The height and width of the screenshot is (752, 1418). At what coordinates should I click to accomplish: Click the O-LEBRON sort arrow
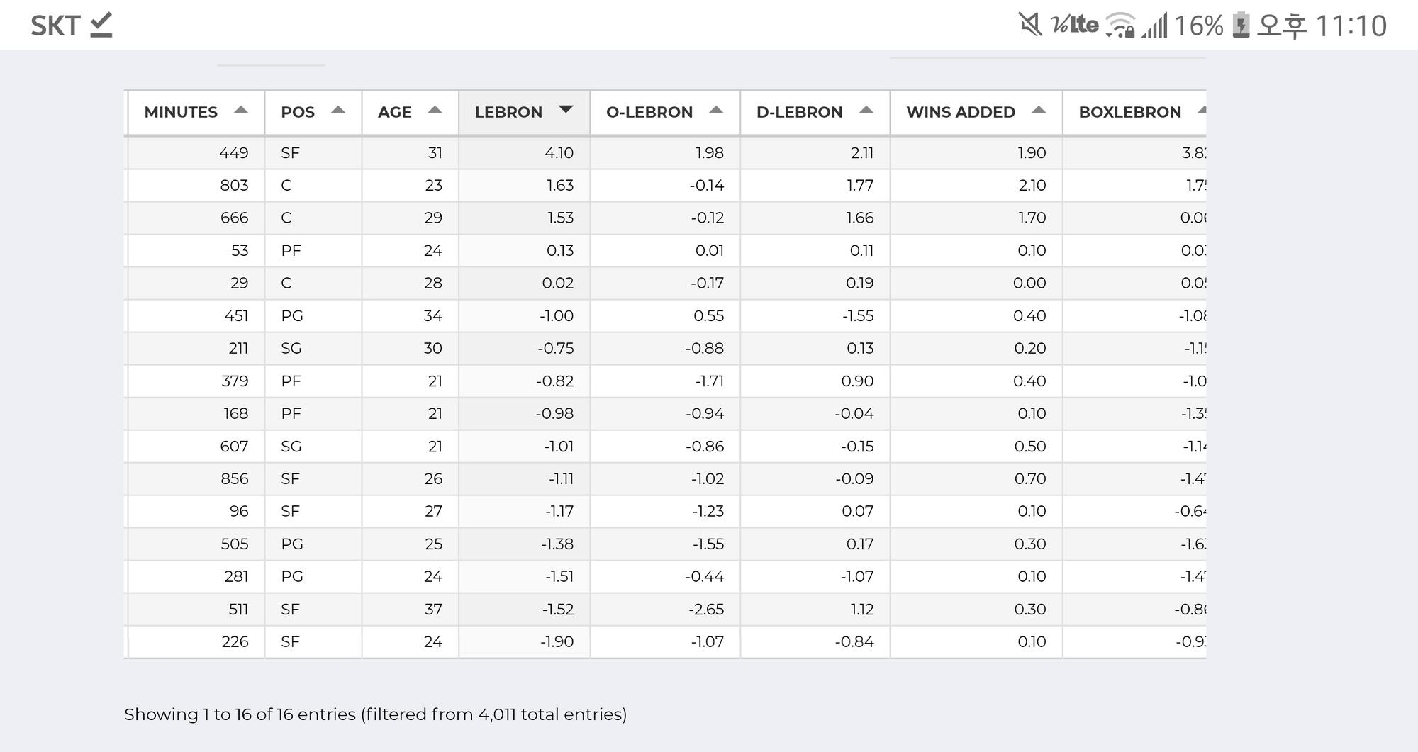click(716, 111)
